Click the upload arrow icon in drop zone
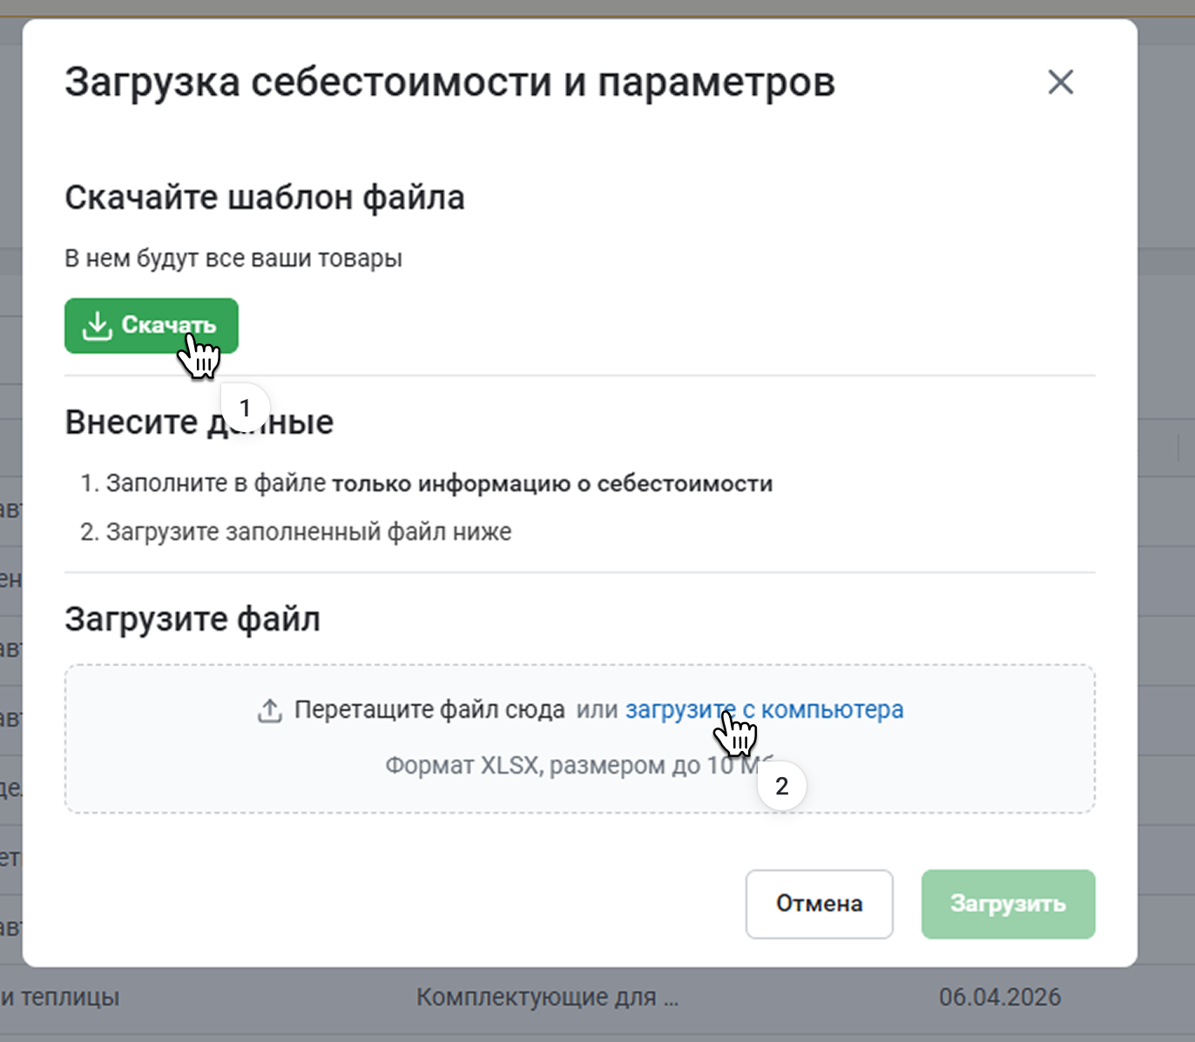The width and height of the screenshot is (1195, 1042). (270, 711)
